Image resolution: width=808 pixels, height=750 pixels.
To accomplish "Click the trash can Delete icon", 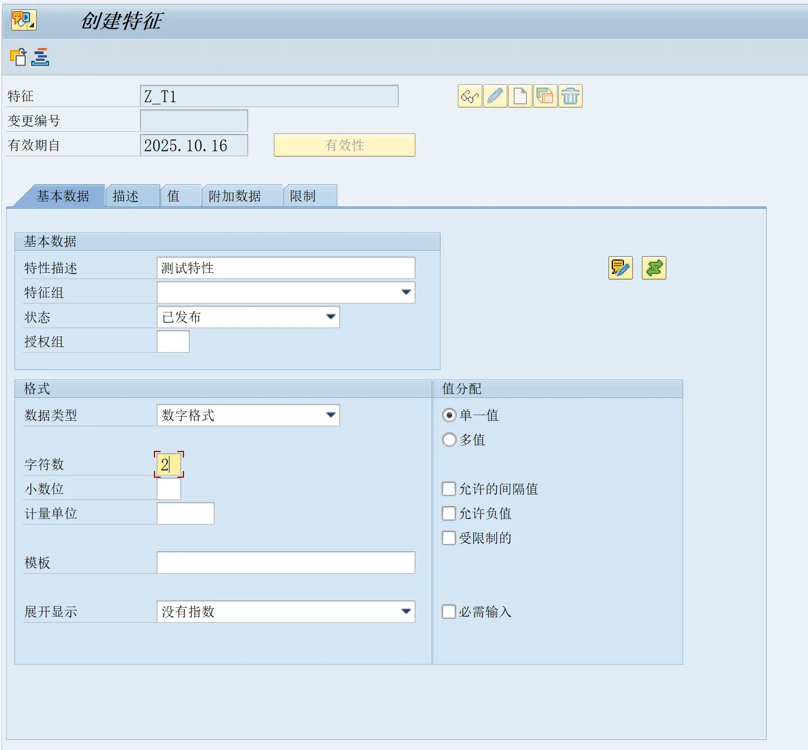I will (x=570, y=97).
